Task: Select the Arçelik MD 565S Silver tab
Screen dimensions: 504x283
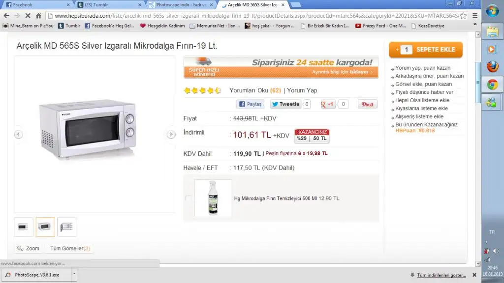Action: tap(252, 5)
